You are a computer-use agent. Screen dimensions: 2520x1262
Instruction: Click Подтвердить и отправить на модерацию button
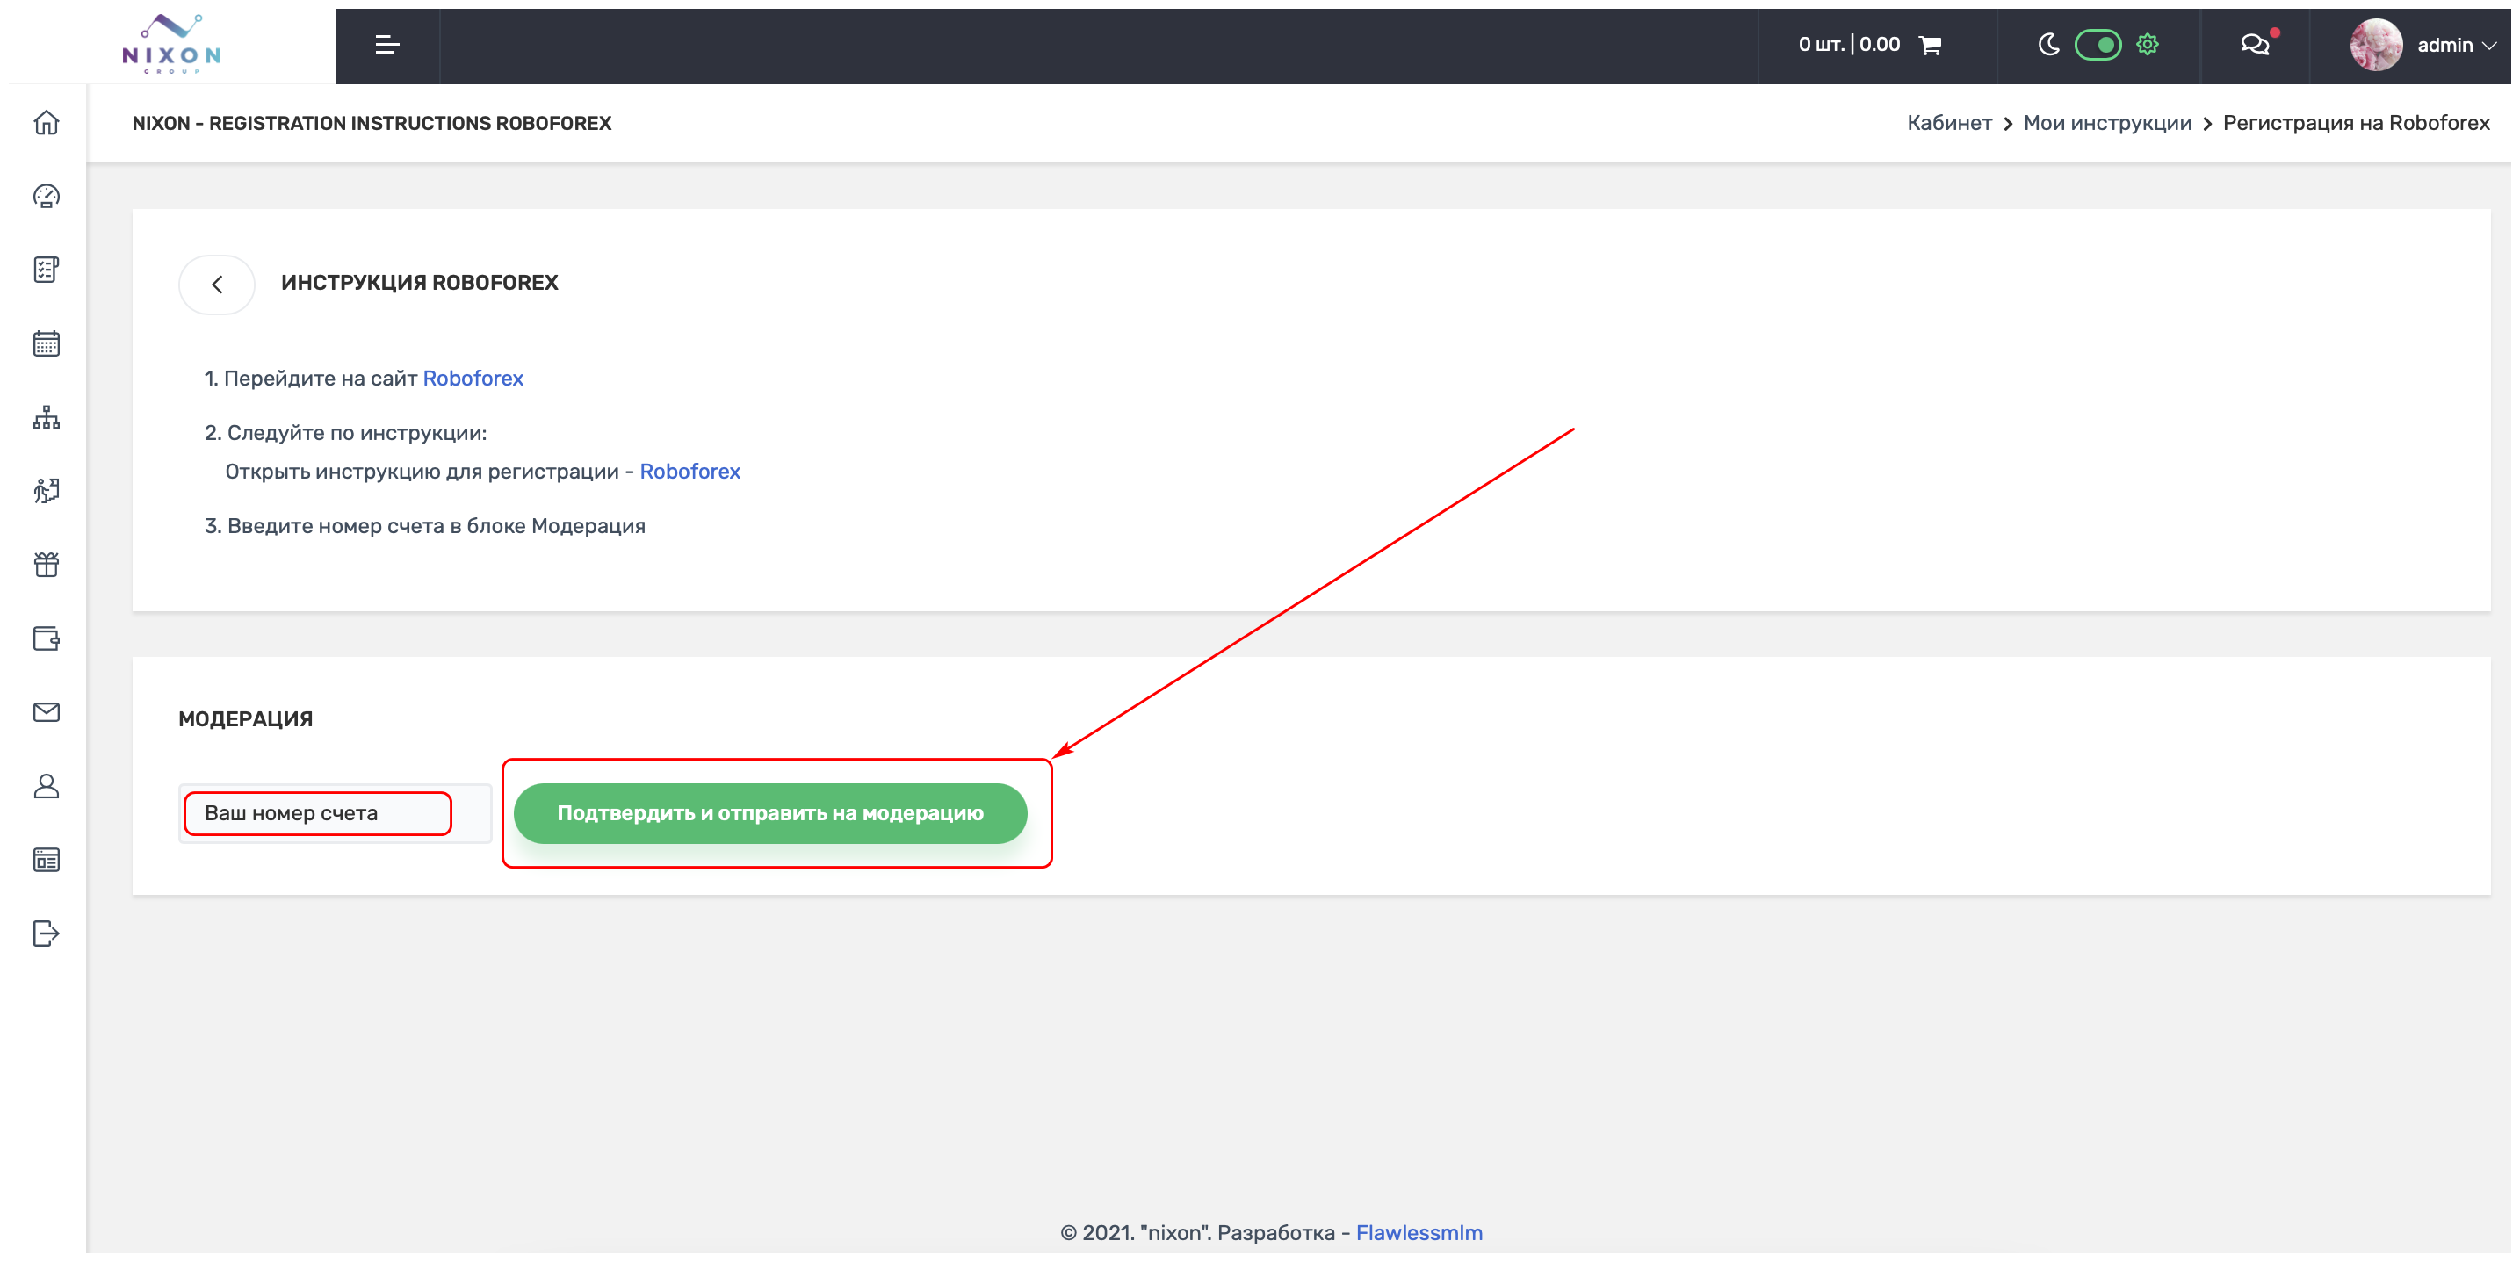click(770, 813)
